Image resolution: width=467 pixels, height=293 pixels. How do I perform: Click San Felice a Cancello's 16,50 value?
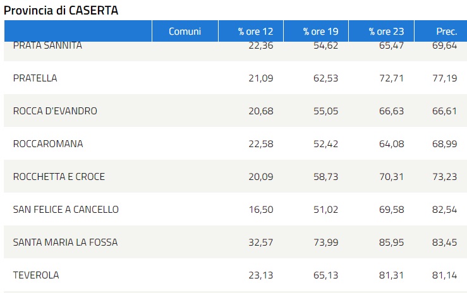(261, 210)
